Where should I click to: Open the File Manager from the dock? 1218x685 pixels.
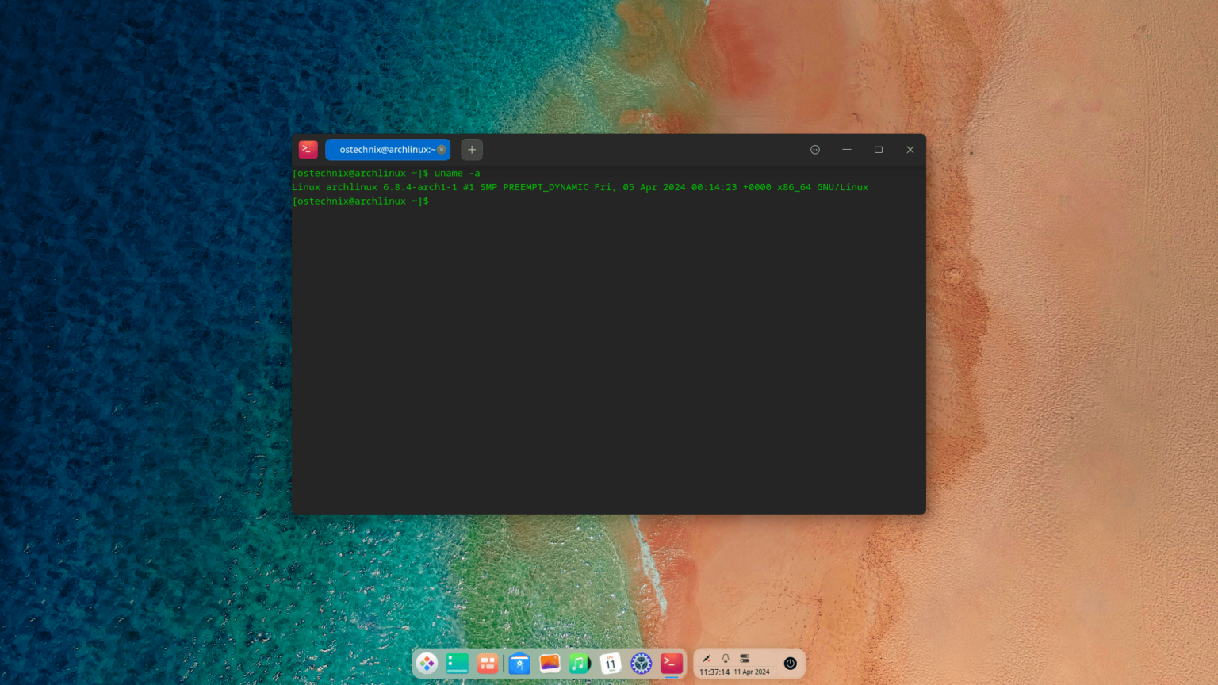[519, 664]
